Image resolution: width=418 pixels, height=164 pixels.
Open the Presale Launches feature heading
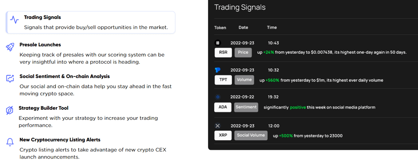pyautogui.click(x=40, y=45)
